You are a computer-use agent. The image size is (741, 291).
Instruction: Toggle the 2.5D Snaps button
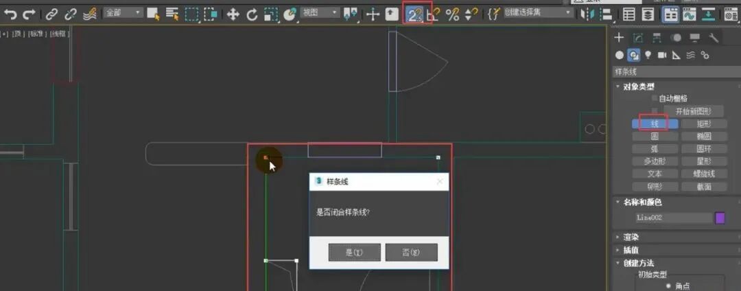point(414,15)
